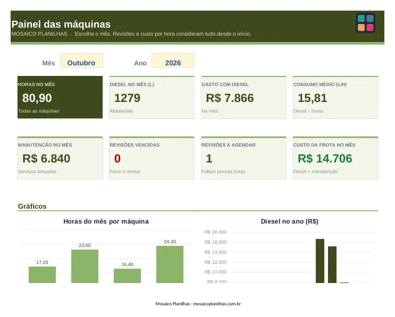Click the value 80,90
The height and width of the screenshot is (317, 395).
[37, 98]
